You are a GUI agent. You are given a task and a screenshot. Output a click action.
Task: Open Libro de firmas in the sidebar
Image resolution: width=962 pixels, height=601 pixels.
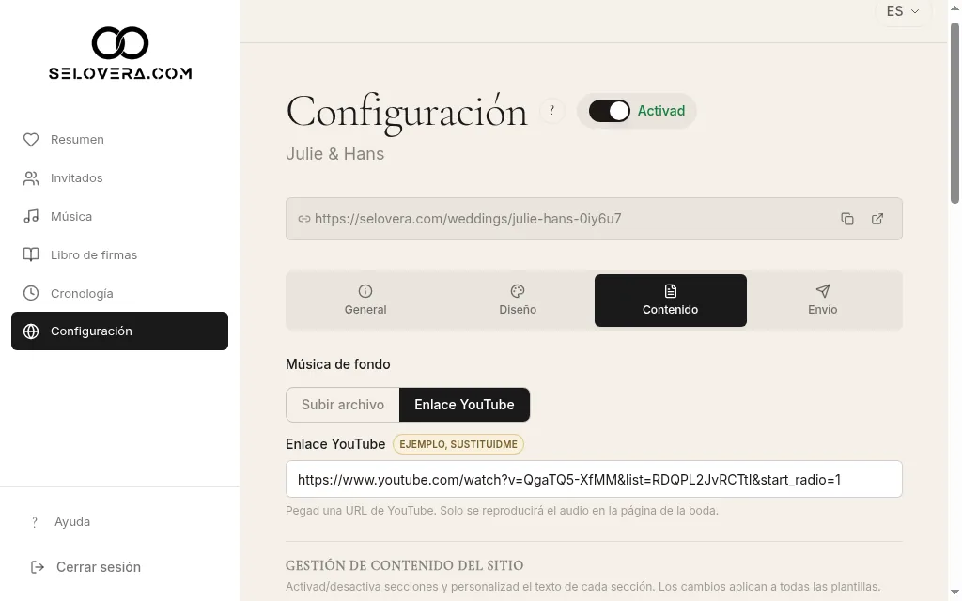coord(119,255)
